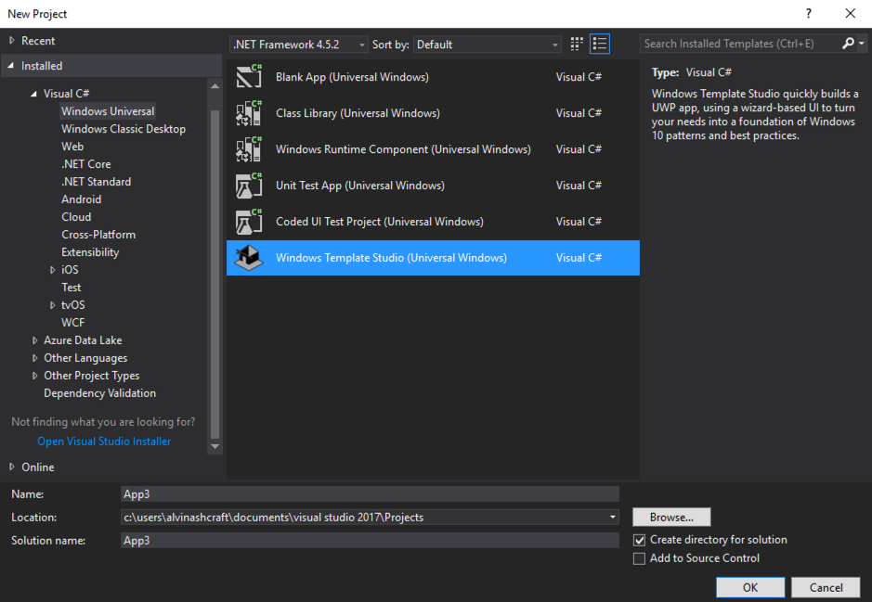The image size is (872, 602).
Task: Select Dependency Validation category
Action: (100, 393)
